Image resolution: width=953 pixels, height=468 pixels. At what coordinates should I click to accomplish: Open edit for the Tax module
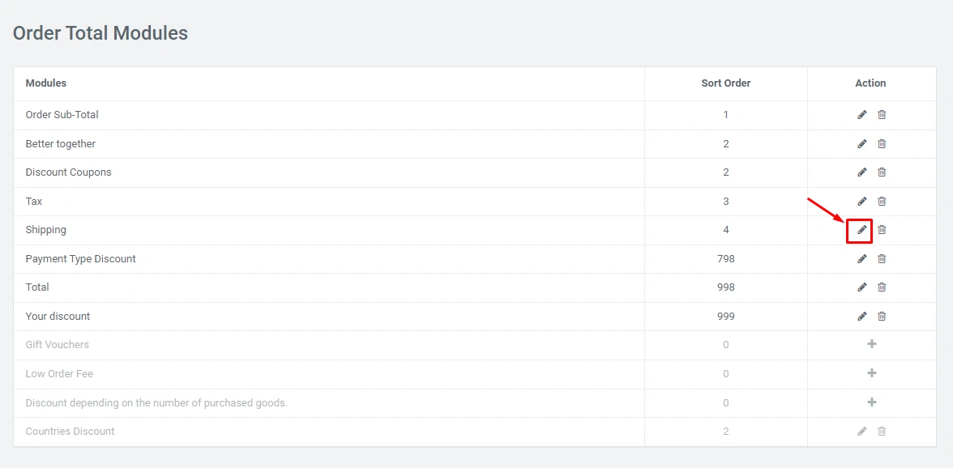(861, 202)
